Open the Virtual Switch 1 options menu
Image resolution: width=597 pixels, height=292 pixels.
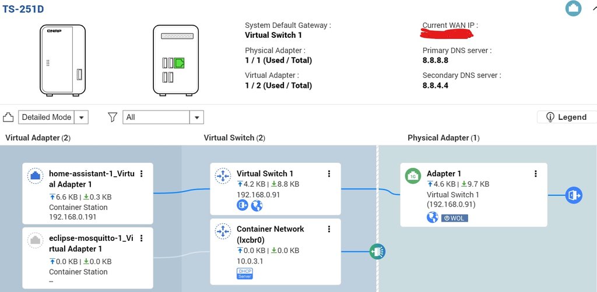(x=329, y=173)
